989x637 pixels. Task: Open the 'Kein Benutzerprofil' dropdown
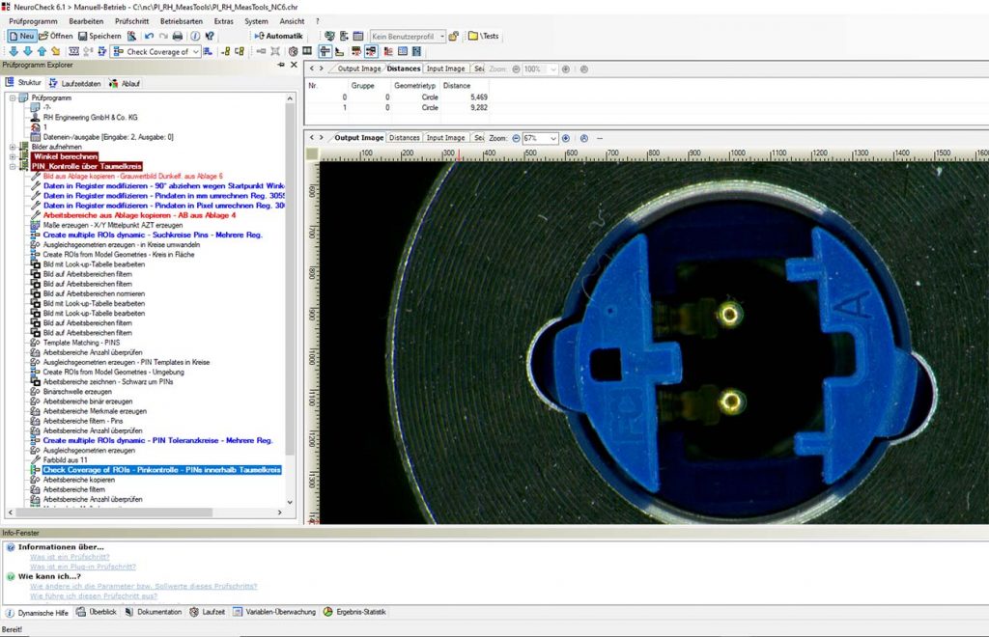click(441, 36)
